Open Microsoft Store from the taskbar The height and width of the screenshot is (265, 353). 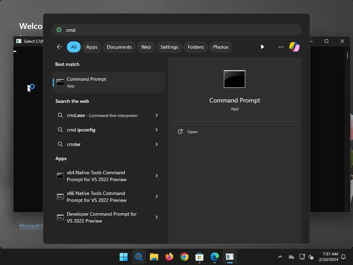click(x=200, y=257)
